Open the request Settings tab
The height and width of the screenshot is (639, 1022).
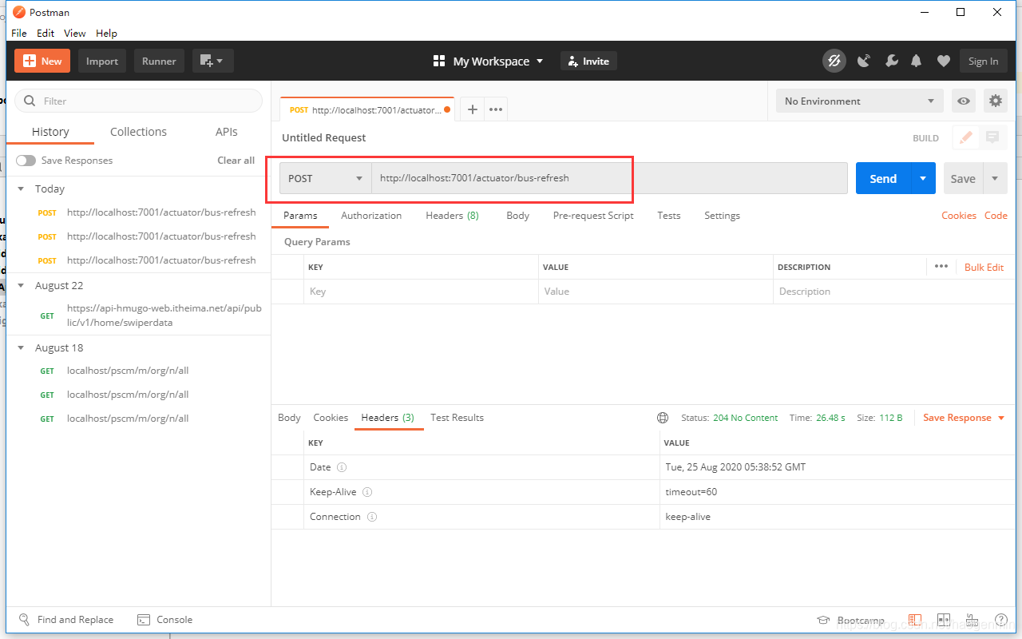[722, 216]
